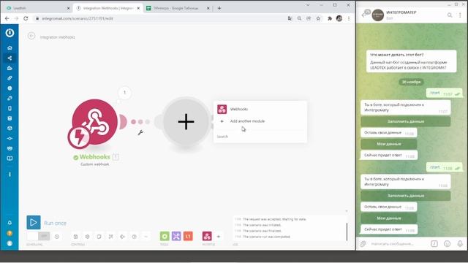Save scenario with the disk icon
The width and height of the screenshot is (468, 263).
75,237
